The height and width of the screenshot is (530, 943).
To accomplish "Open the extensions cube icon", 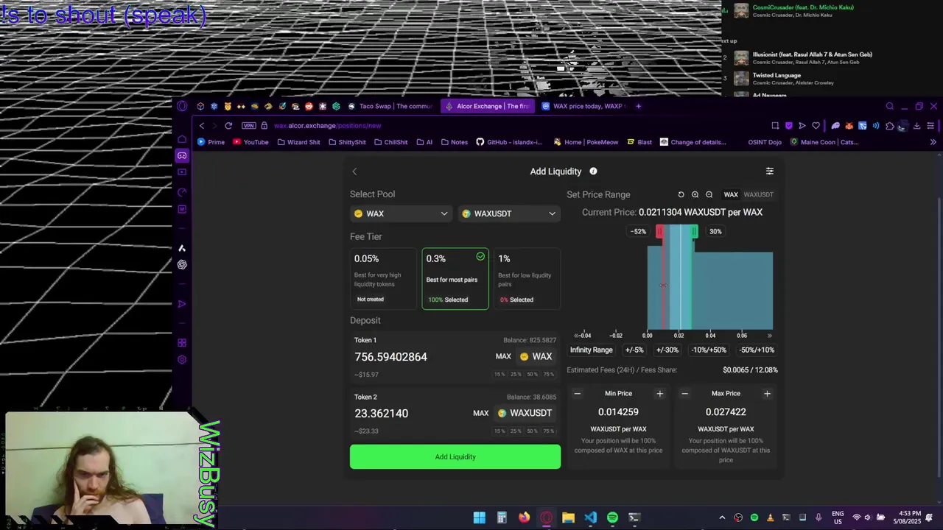I will (x=889, y=126).
